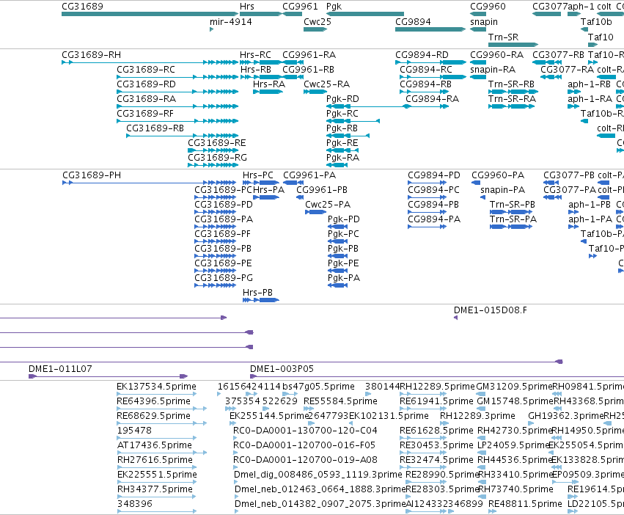624x515 pixels.
Task: Select the Cwc25 gene label
Action: 317,22
